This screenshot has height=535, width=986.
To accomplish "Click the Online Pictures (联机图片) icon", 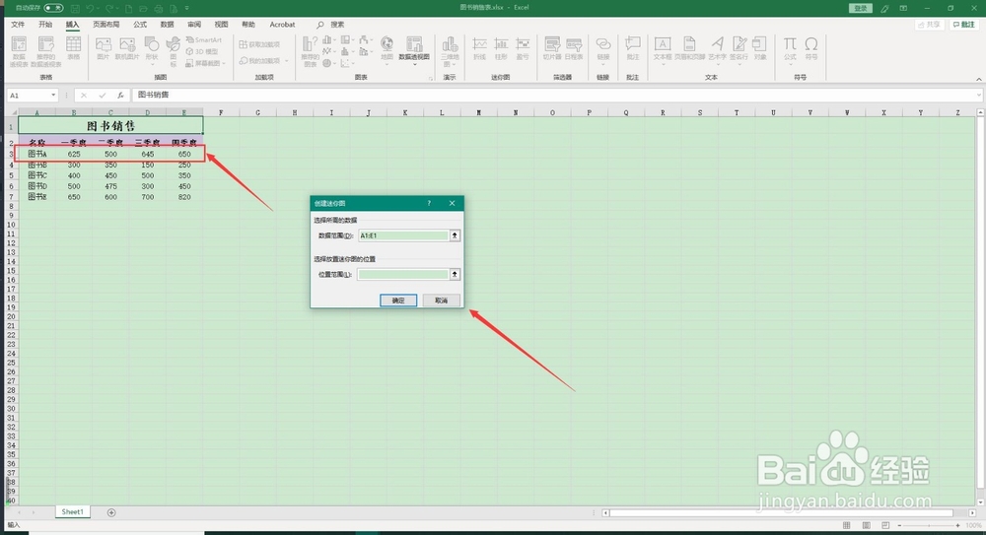I will [x=127, y=48].
